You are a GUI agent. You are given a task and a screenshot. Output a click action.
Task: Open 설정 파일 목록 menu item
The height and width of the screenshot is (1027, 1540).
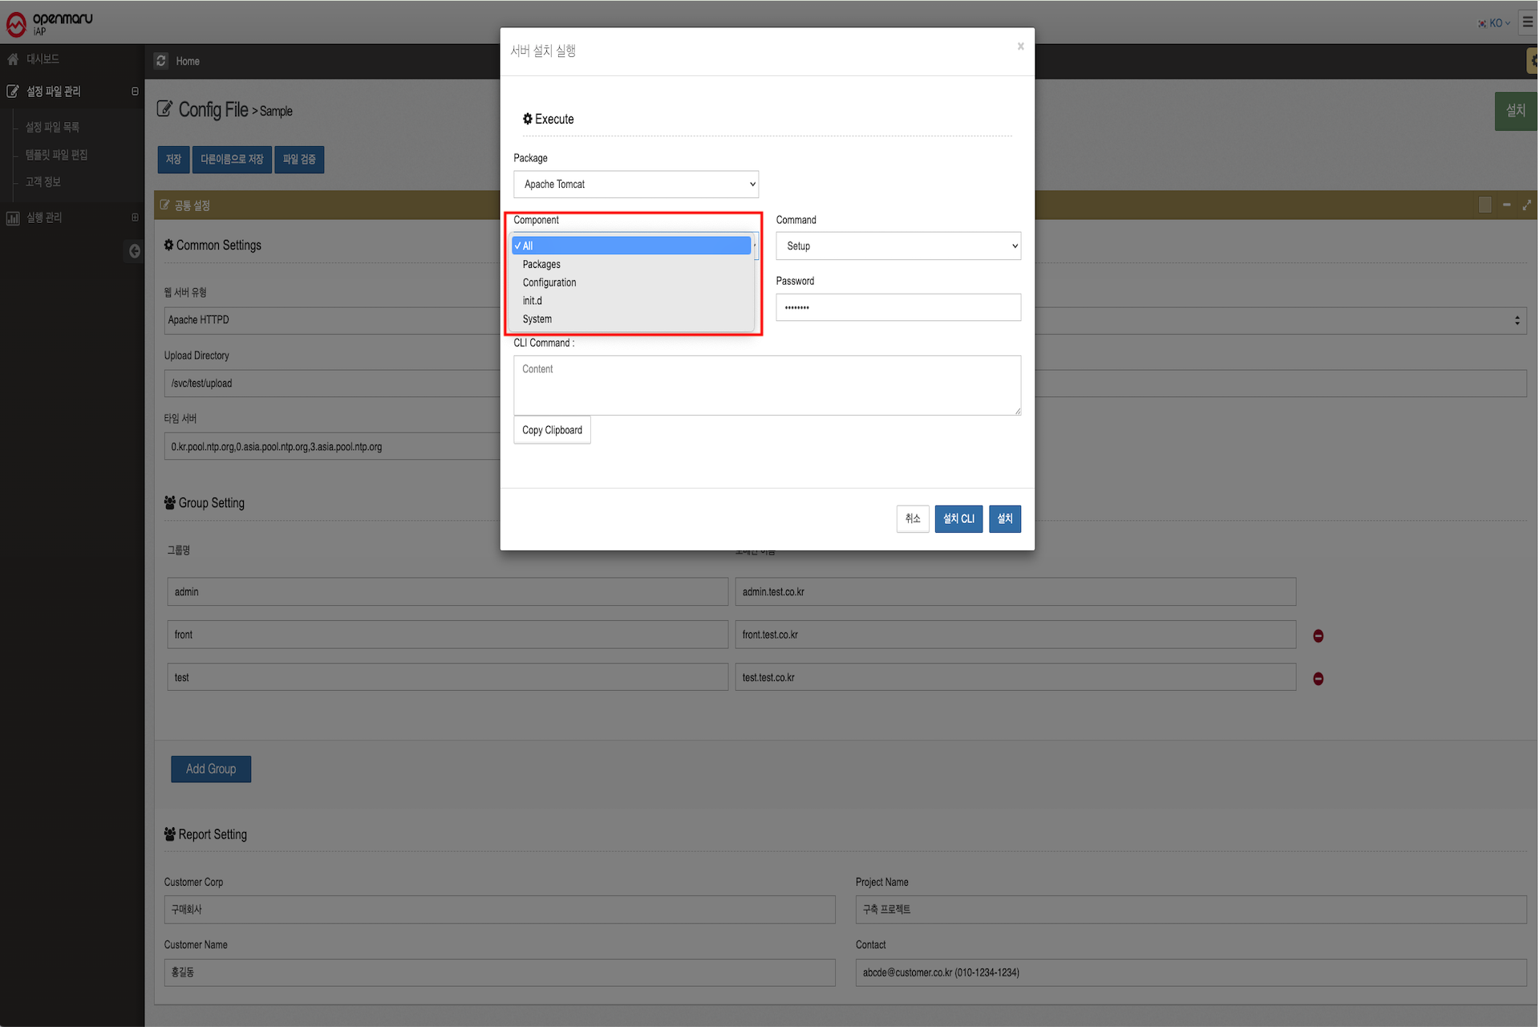(52, 128)
